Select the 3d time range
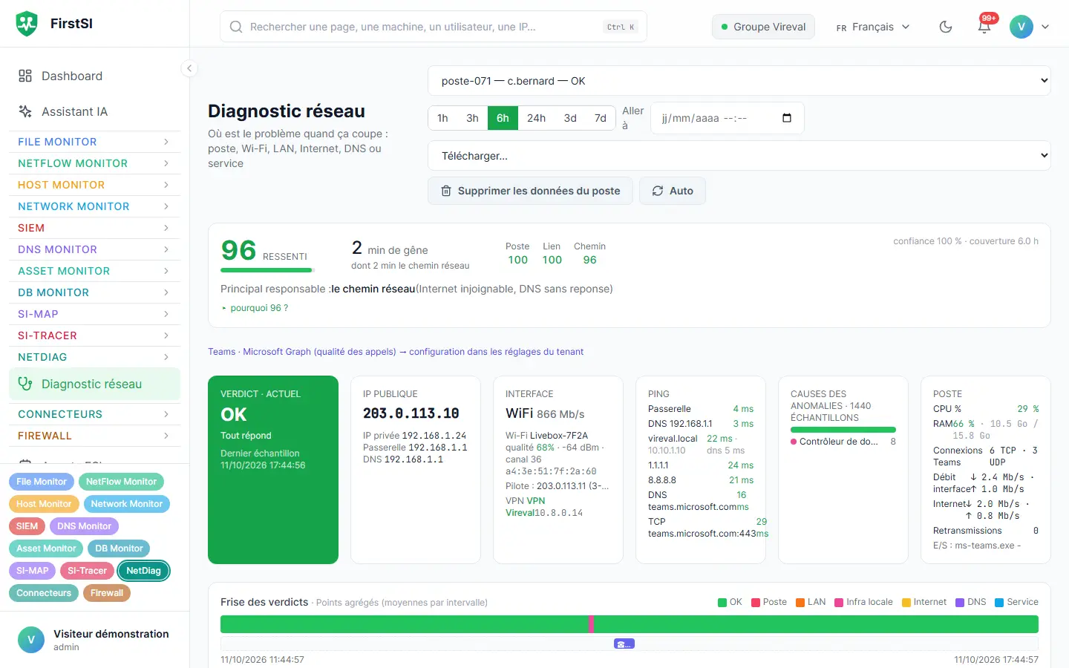This screenshot has height=668, width=1069. (570, 118)
